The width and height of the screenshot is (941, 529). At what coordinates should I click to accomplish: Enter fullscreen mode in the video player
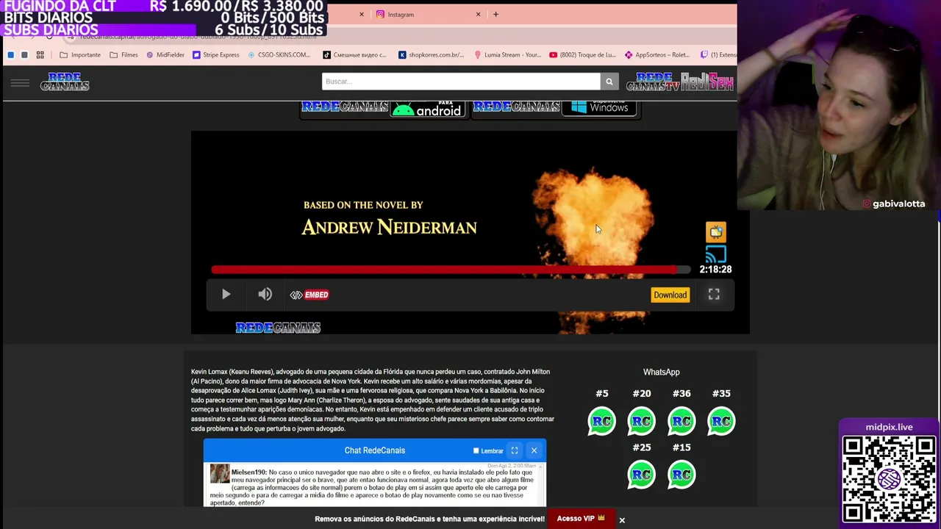pyautogui.click(x=714, y=295)
